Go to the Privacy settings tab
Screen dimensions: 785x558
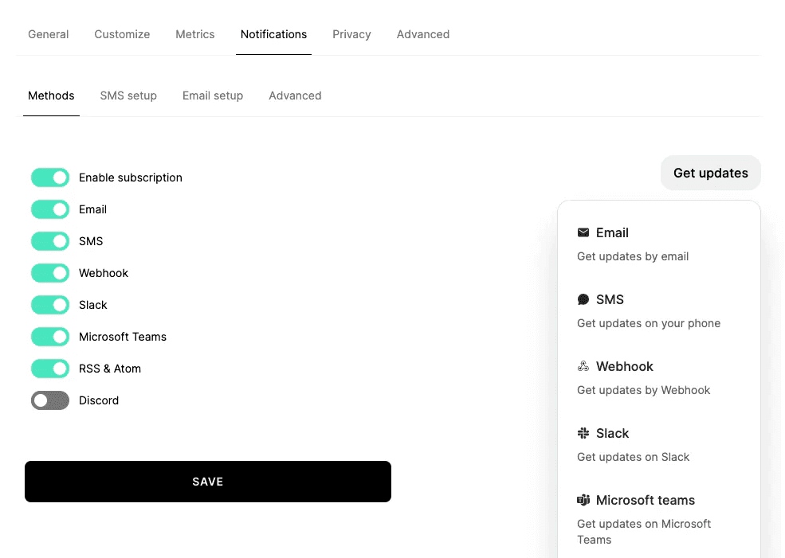[351, 34]
